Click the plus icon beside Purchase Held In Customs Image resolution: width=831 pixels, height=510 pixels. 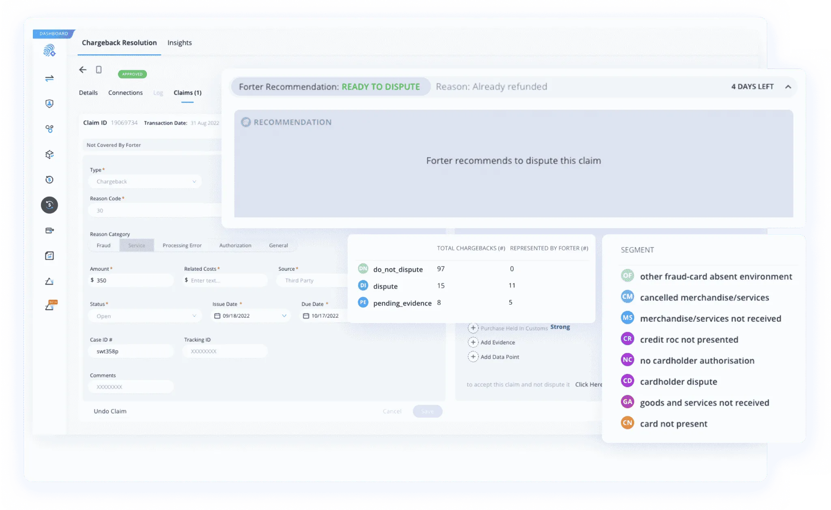pyautogui.click(x=473, y=328)
